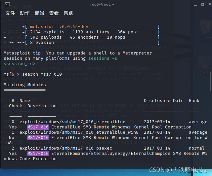Open the 查看 menu
Viewport: 212px width, 176px height.
(54, 13)
